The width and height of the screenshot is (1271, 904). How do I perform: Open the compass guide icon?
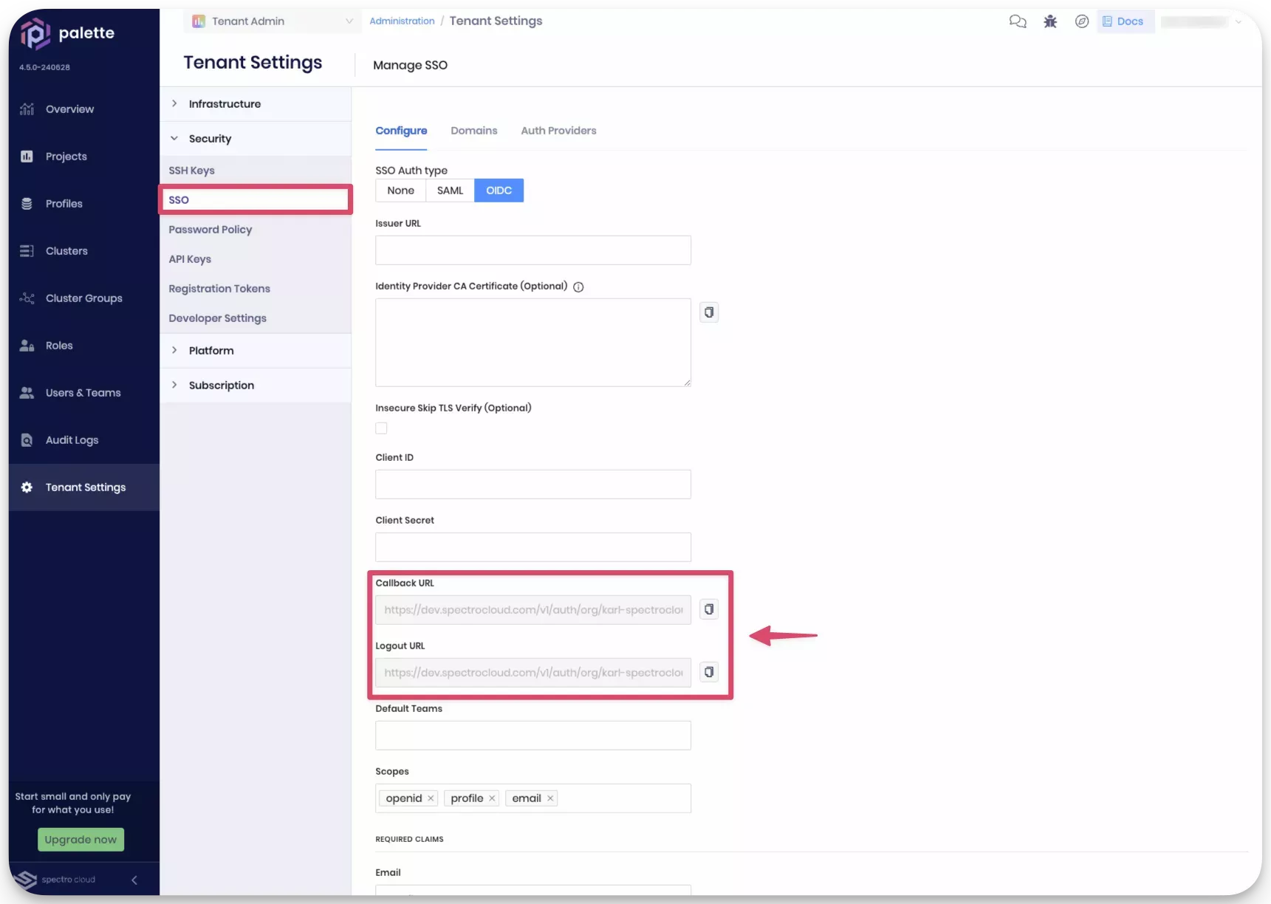[1081, 21]
